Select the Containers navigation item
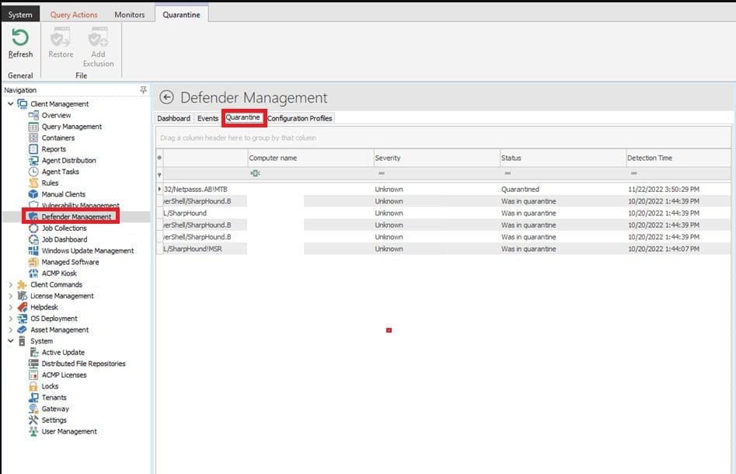 click(58, 138)
